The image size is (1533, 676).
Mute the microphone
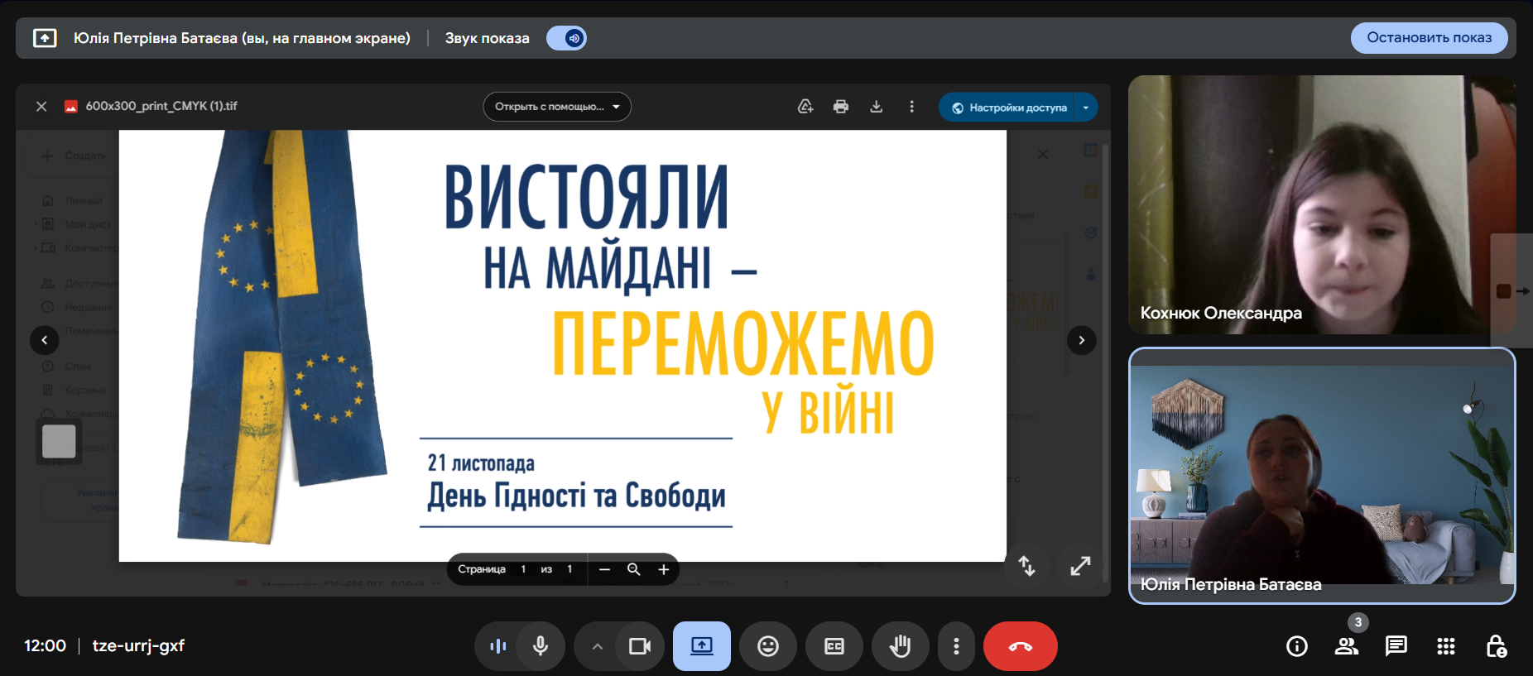(x=541, y=646)
